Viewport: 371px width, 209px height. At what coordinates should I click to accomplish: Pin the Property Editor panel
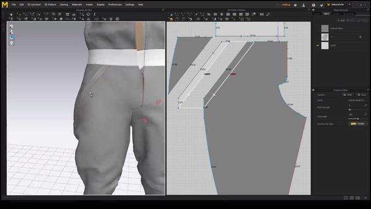[x=368, y=90]
